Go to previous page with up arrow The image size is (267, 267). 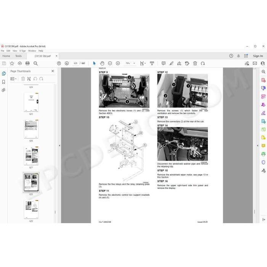pos(59,63)
